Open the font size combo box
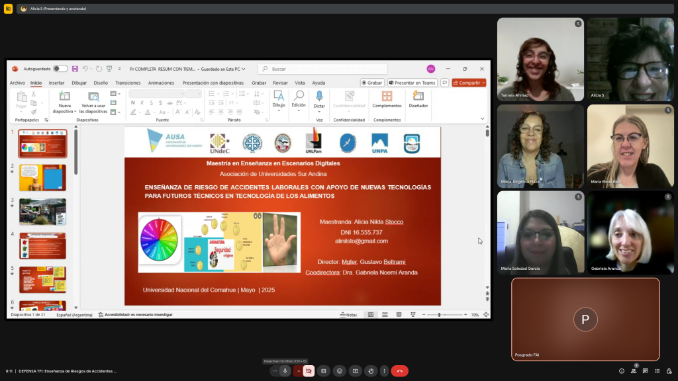Viewport: 678px width, 381px height. tap(194, 94)
